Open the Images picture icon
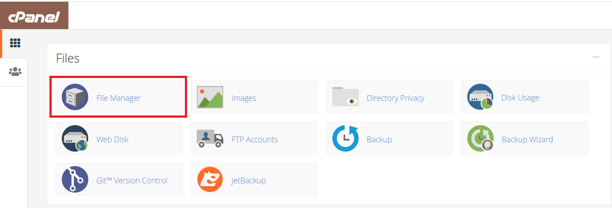612x208 pixels. click(x=210, y=97)
